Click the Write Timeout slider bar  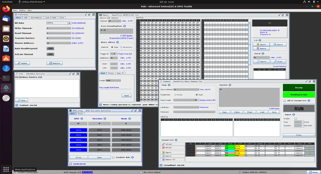59,28
